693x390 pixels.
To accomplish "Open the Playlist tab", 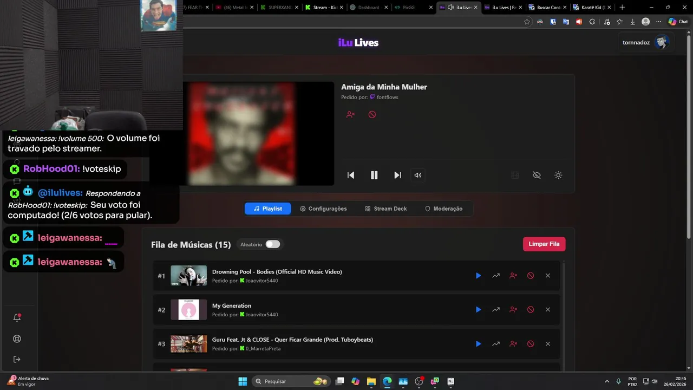I will click(267, 209).
